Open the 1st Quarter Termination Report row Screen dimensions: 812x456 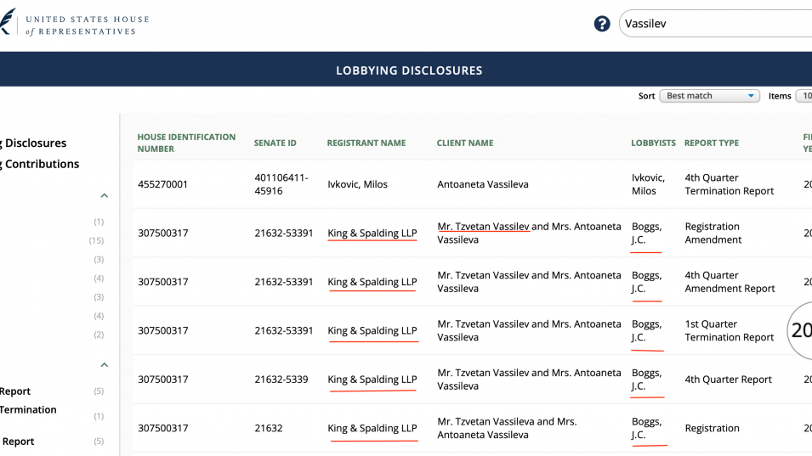pyautogui.click(x=729, y=331)
